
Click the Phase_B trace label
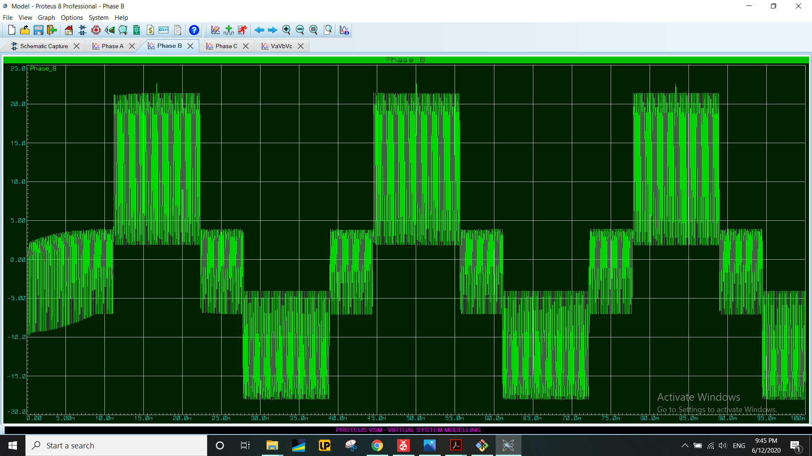(43, 68)
